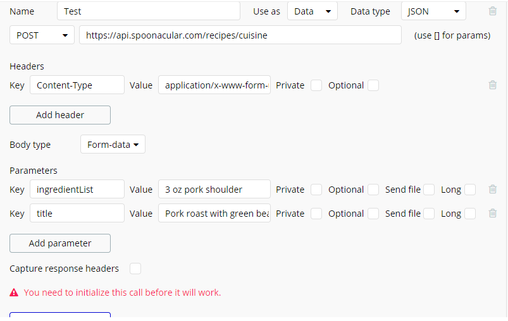Click the Content-Type header key field
Screen dimensions: 508x321
click(77, 85)
